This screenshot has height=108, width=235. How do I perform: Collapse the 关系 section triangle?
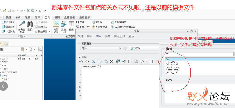coord(79,57)
